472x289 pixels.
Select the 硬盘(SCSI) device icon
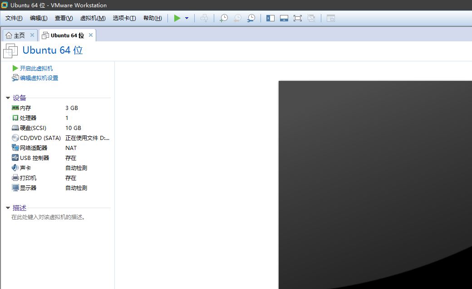tap(15, 128)
